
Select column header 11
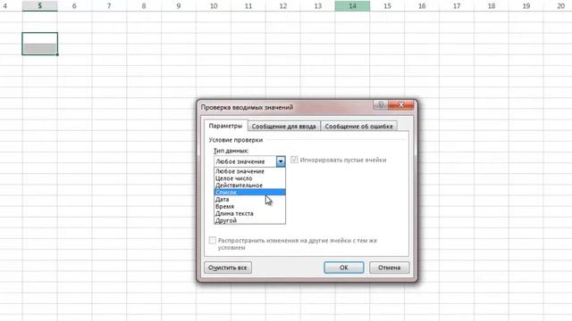click(248, 6)
